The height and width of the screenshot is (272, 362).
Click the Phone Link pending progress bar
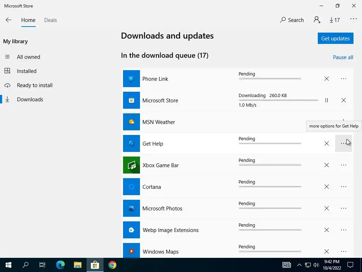tap(270, 79)
